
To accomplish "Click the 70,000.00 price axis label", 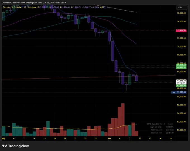I will [181, 46].
